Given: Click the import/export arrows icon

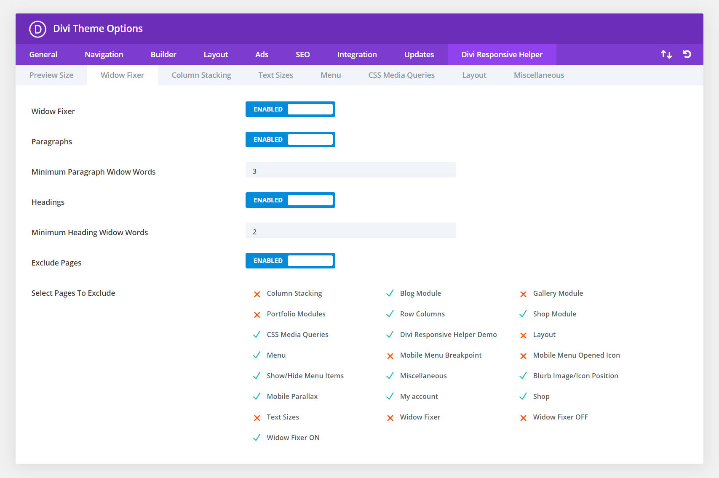Looking at the screenshot, I should pos(666,54).
